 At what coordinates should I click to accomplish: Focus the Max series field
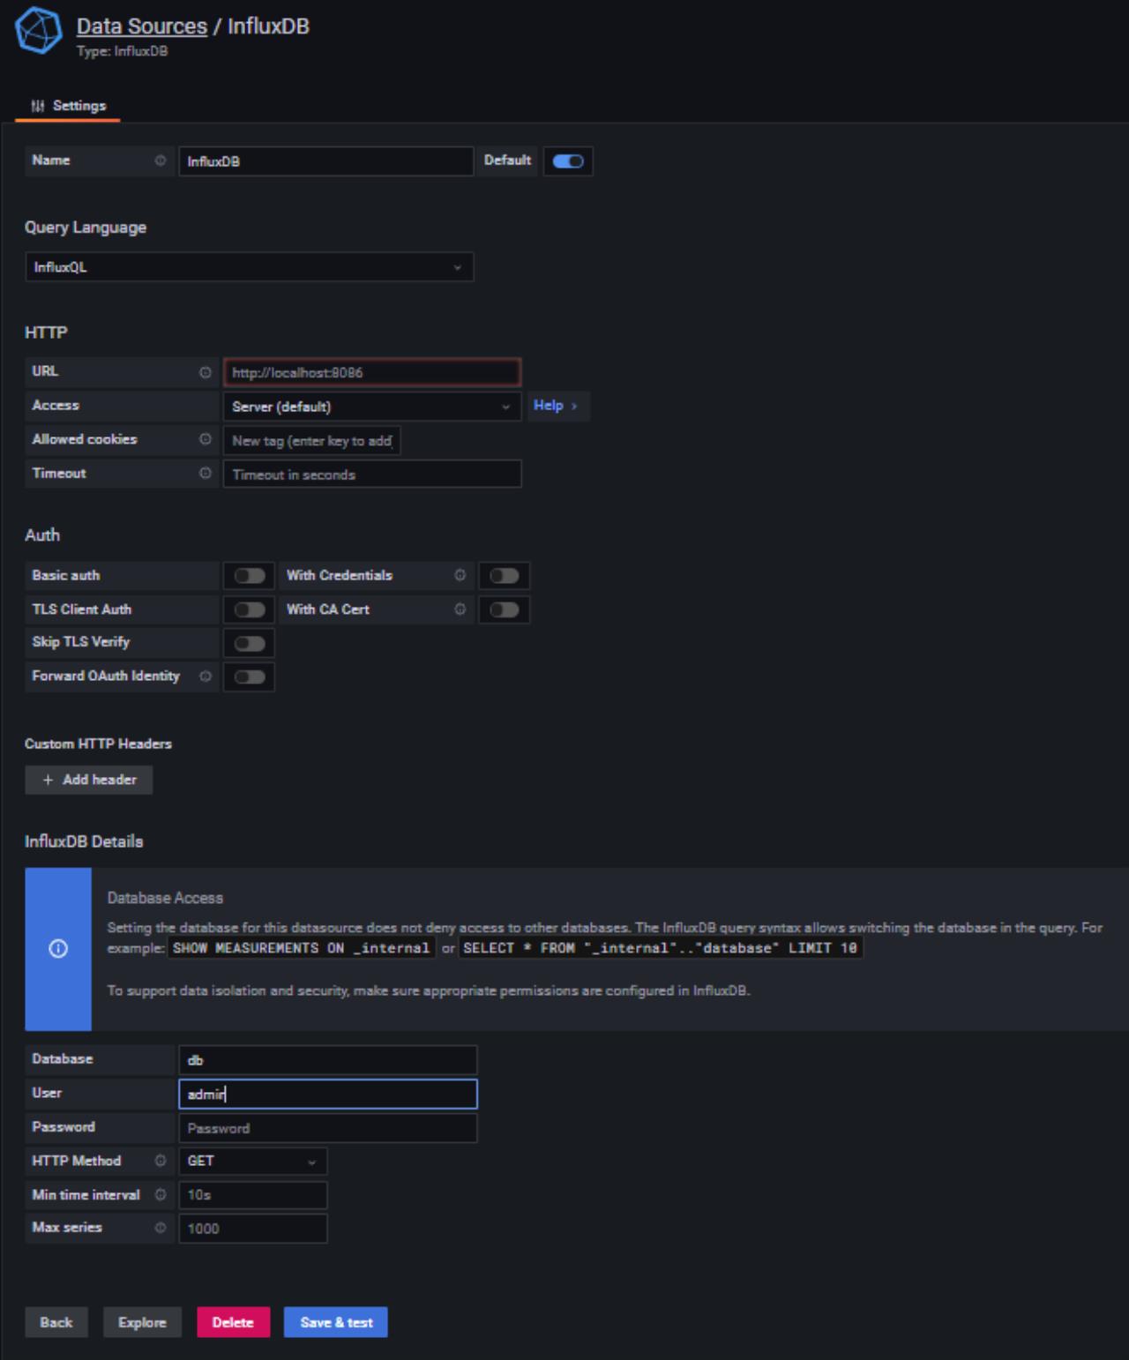253,1229
